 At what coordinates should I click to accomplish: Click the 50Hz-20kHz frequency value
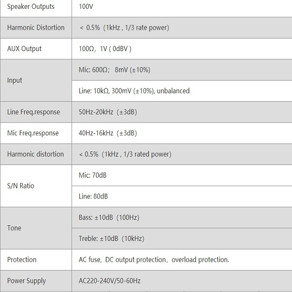point(108,112)
